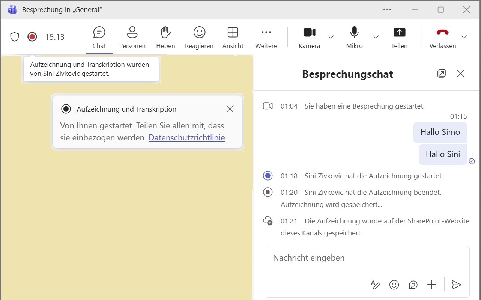Open the Weitere menu
The image size is (481, 300).
pyautogui.click(x=266, y=36)
